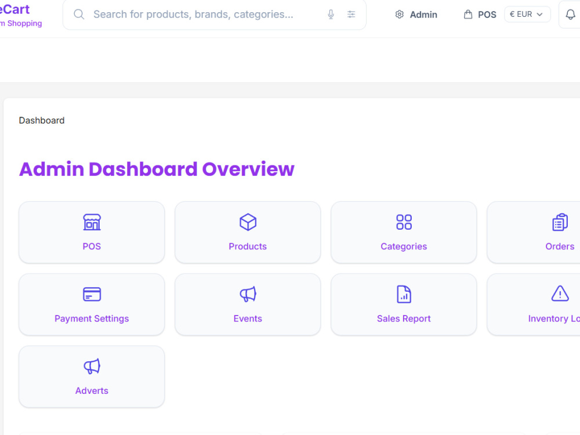Click the megaphone icon on Adverts card

(92, 367)
